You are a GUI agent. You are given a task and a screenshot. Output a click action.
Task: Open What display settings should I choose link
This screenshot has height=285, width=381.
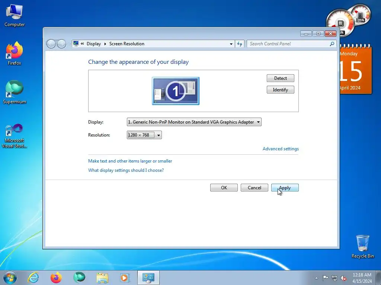pos(126,170)
